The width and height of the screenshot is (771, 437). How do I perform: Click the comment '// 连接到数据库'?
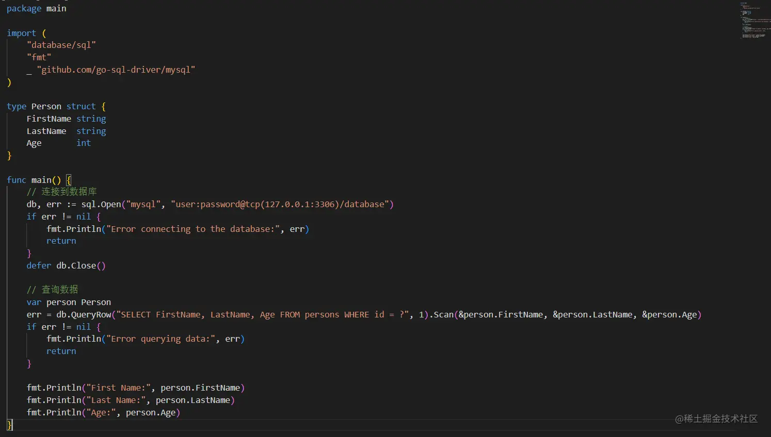tap(62, 192)
